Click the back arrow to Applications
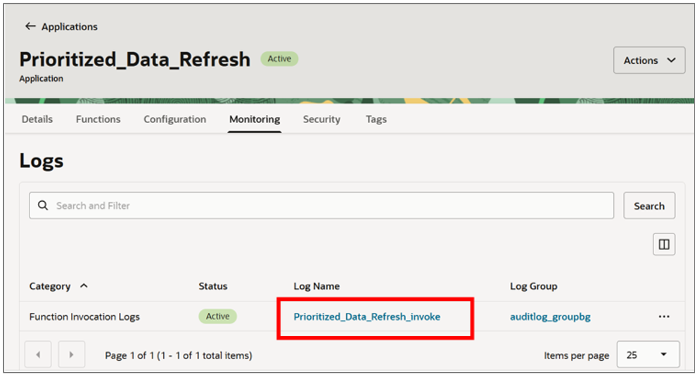Viewport: 697px width, 374px height. [30, 27]
